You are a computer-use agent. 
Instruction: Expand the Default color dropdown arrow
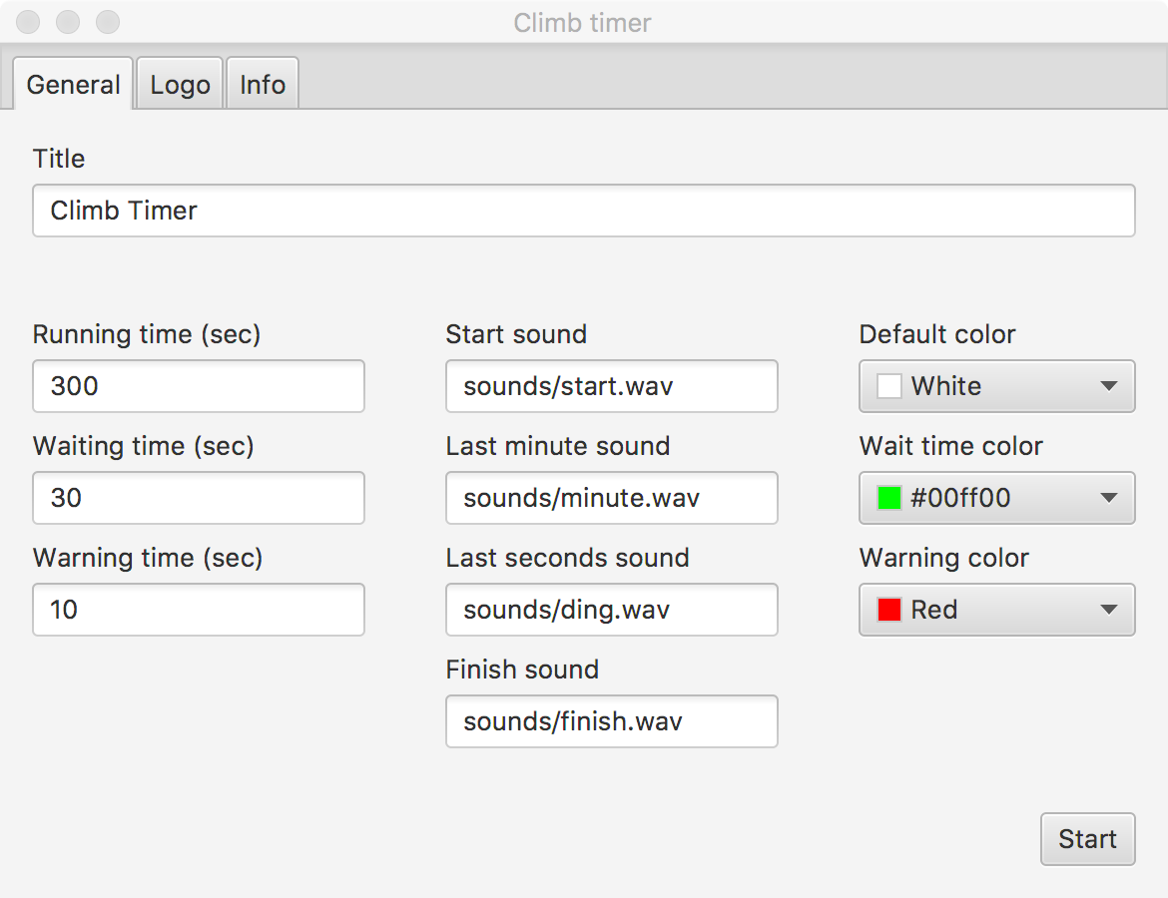pos(1108,386)
